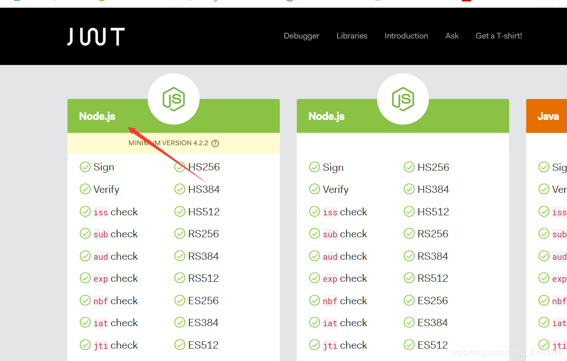Click the Get a T-shirt! link

click(x=499, y=36)
